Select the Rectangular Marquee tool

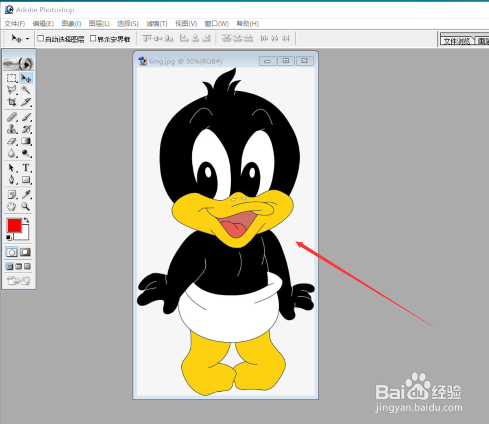tap(12, 78)
